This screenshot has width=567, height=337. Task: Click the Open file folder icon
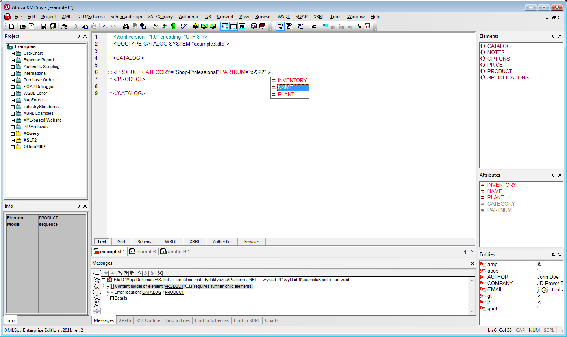pos(23,26)
